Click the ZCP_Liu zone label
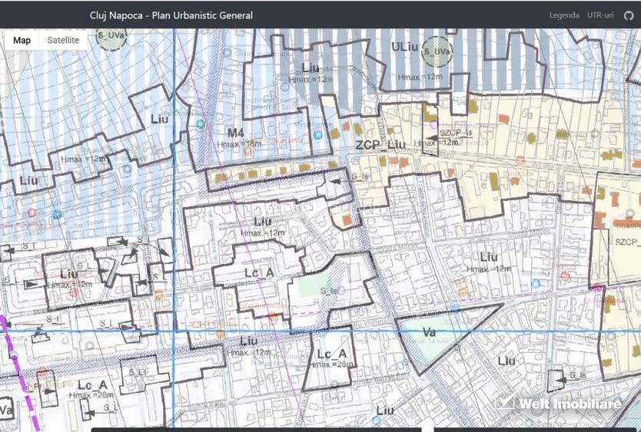Screen dimensions: 641x432 click(380, 145)
